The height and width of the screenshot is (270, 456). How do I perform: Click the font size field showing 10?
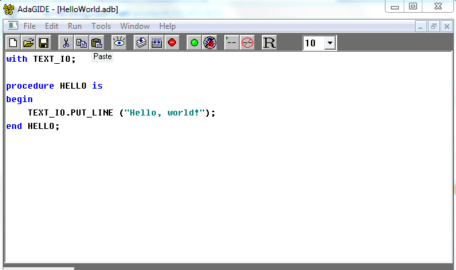pyautogui.click(x=314, y=43)
